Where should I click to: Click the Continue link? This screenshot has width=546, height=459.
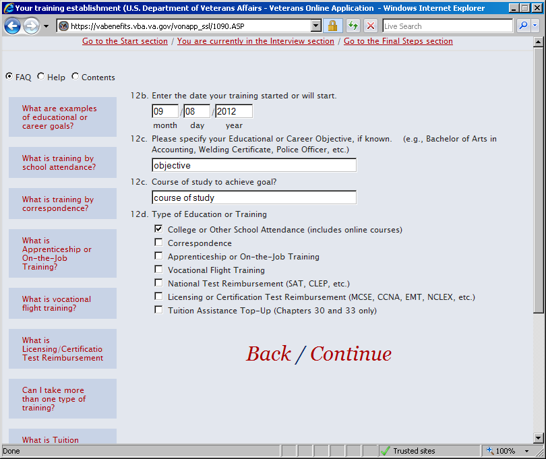click(x=351, y=354)
